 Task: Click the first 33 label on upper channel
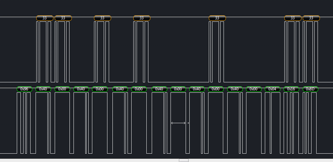(x=45, y=18)
